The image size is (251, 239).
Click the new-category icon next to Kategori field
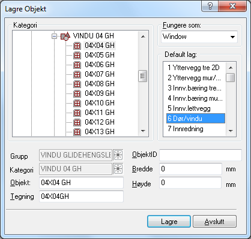118,169
